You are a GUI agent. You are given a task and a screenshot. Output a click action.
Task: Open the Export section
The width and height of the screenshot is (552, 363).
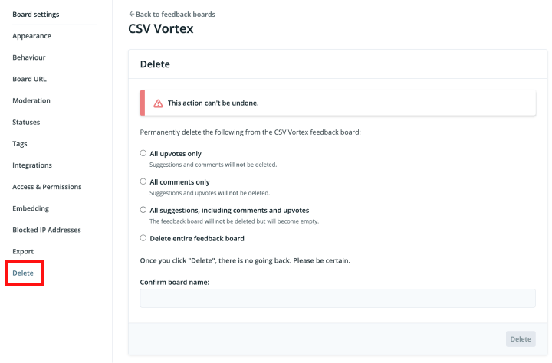23,251
